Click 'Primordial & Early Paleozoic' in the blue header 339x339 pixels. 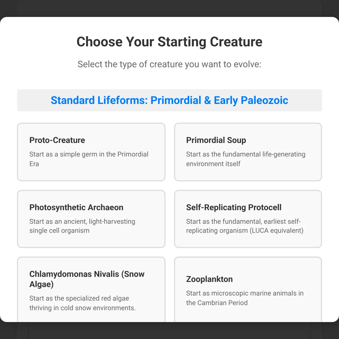point(219,100)
